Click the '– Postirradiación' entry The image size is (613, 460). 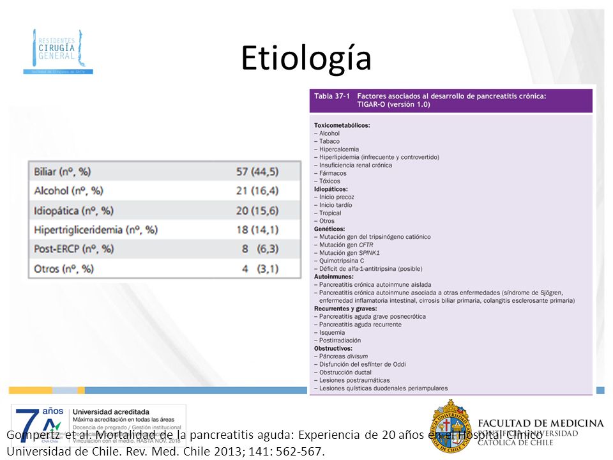click(337, 341)
